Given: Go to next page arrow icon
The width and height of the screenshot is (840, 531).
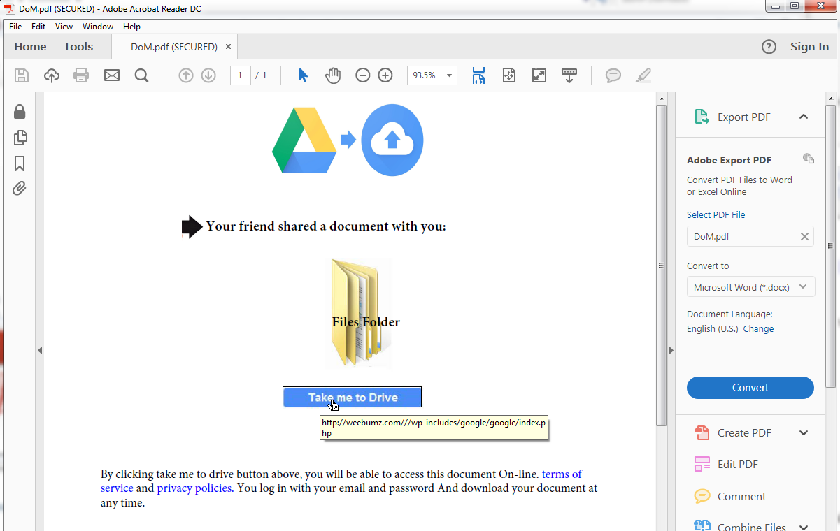Looking at the screenshot, I should click(208, 75).
